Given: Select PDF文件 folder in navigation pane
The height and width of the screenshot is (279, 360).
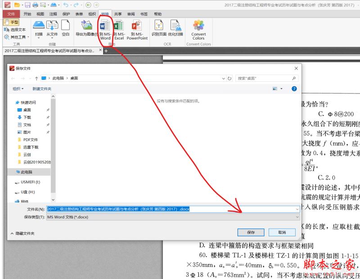Looking at the screenshot, I should [31, 140].
